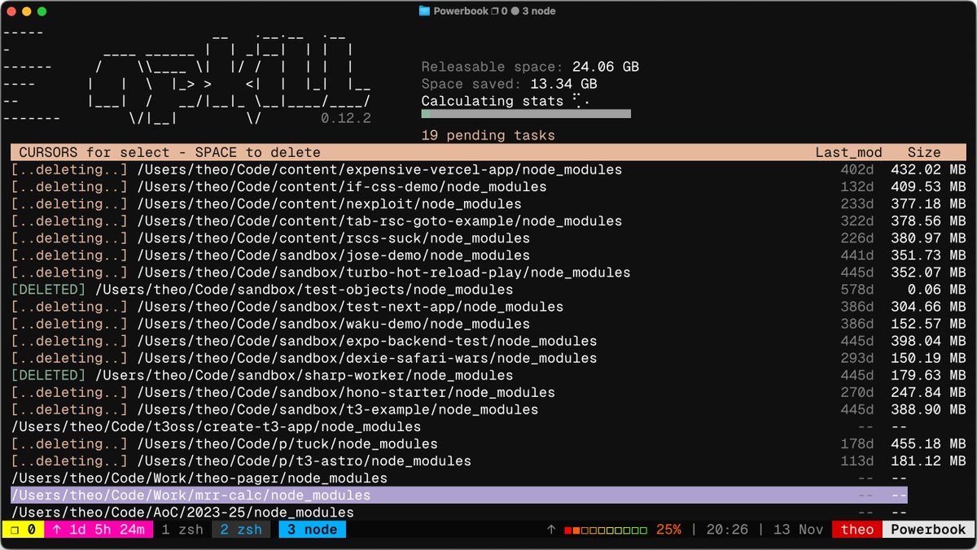Select the tab-rsc-goto-example/node_modules row
This screenshot has width=977, height=550.
488,221
